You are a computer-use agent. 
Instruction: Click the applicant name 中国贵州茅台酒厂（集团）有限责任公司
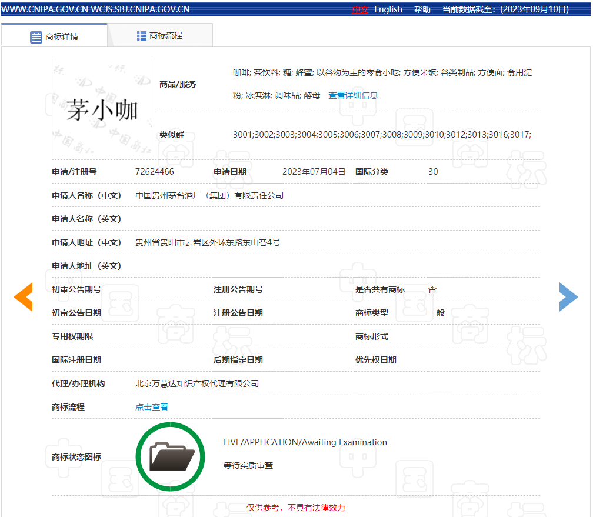[x=209, y=195]
